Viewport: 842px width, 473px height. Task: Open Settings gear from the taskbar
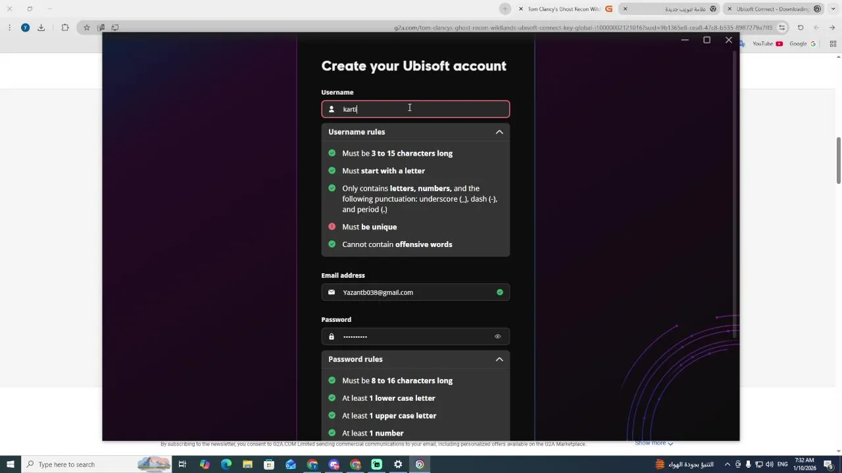[x=398, y=464]
